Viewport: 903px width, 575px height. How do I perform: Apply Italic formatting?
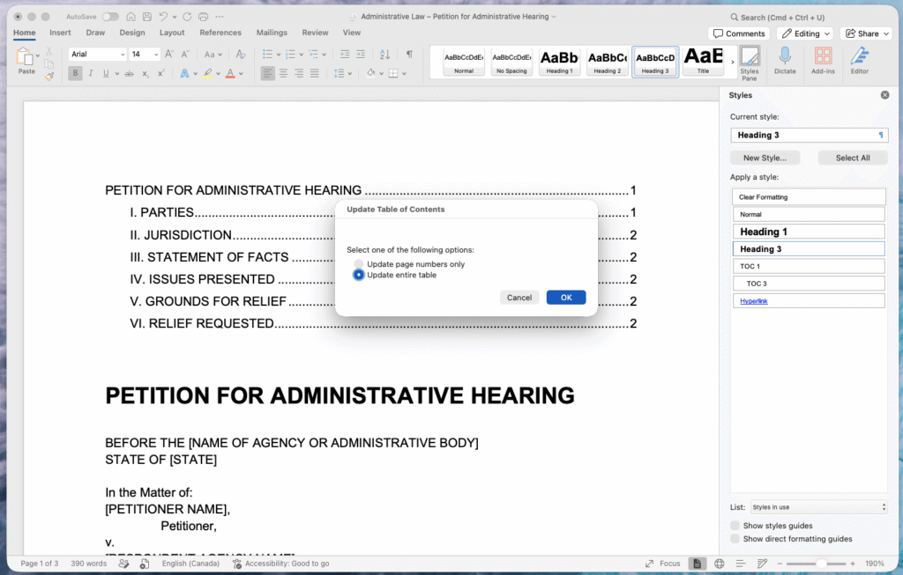[91, 73]
